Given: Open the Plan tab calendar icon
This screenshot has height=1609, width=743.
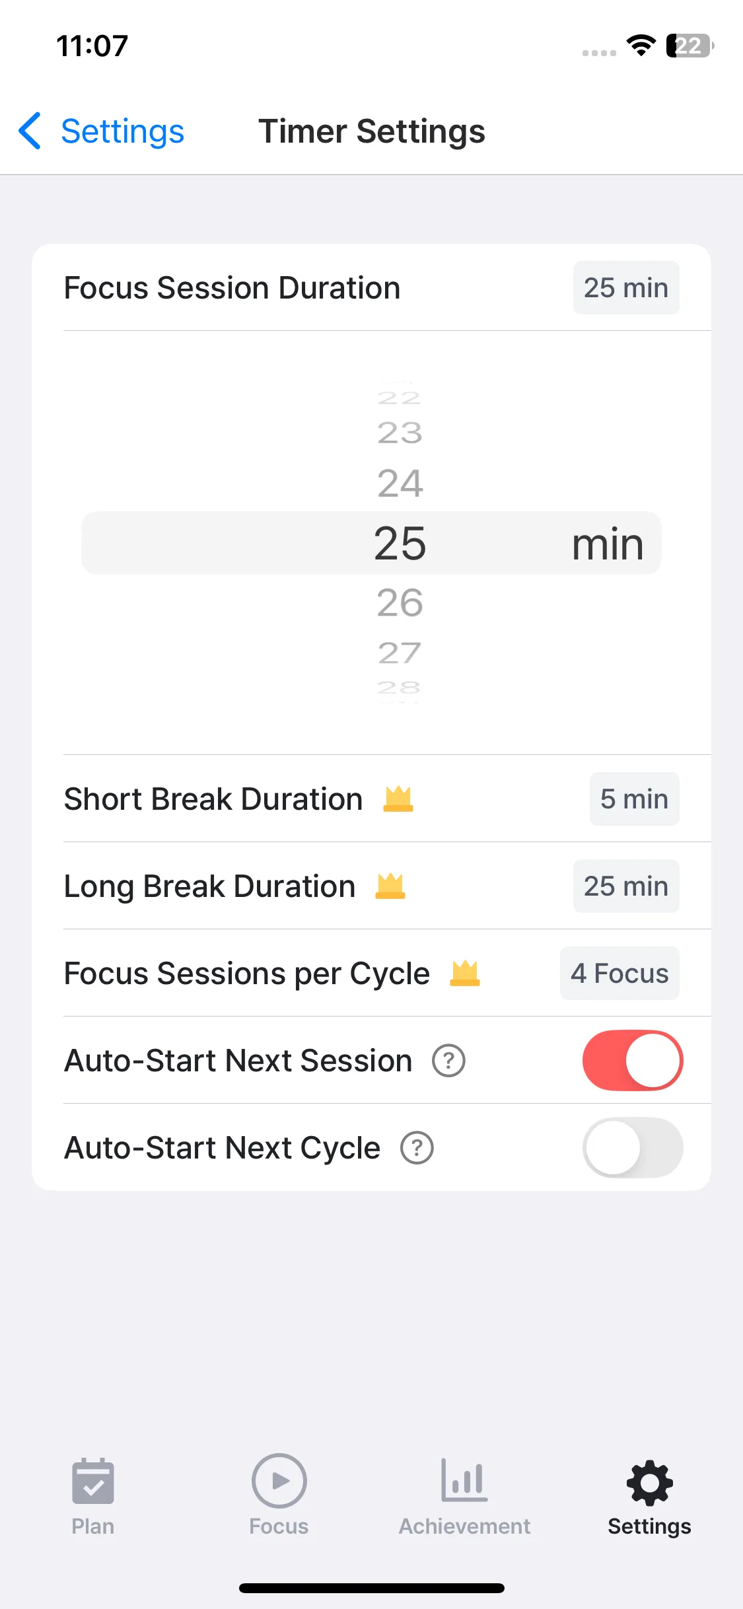Looking at the screenshot, I should (93, 1482).
